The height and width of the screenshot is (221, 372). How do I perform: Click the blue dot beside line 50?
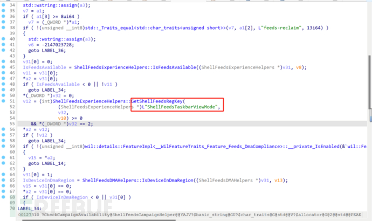click(x=3, y=95)
